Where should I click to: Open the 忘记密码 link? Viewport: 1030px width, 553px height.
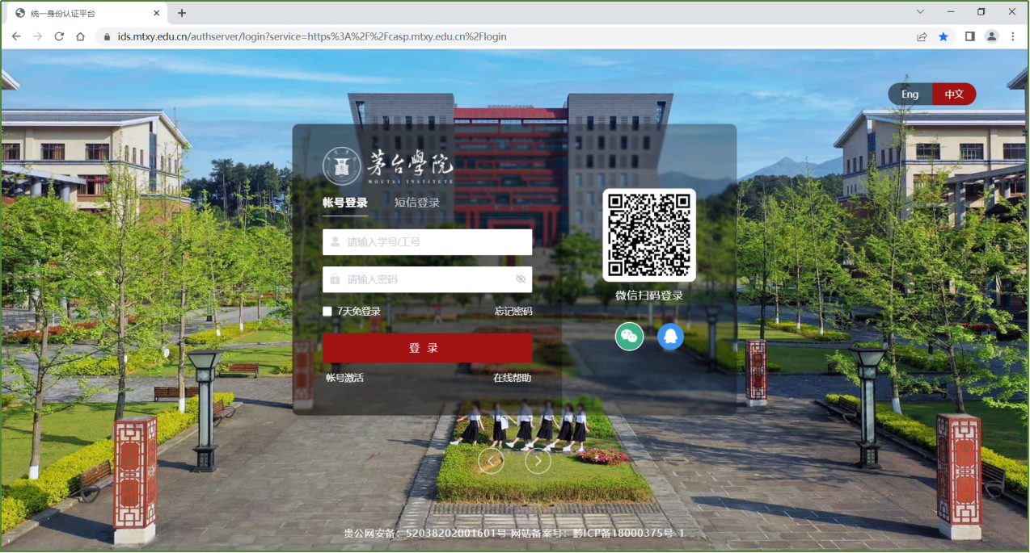pos(513,312)
